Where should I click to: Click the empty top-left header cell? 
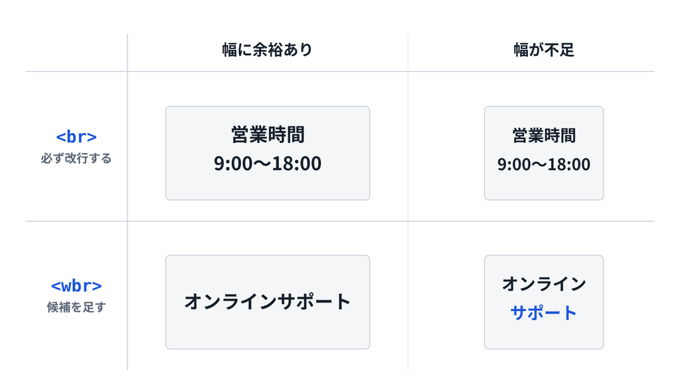click(76, 53)
